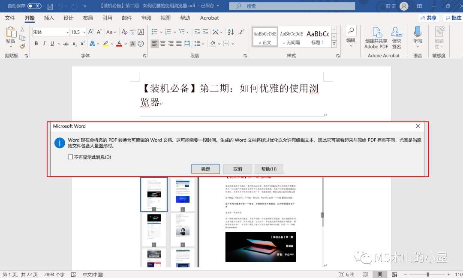
Task: Click the character border icon
Action: (141, 32)
